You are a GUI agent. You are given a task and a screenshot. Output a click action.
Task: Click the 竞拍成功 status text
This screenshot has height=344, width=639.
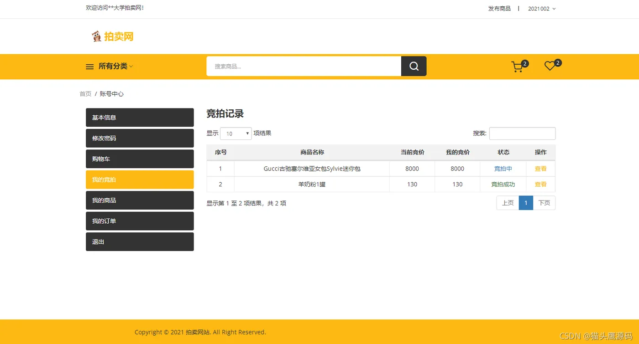(503, 185)
